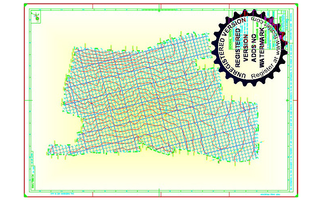Click the red center tick on bottom border
The width and height of the screenshot is (322, 201).
[x=161, y=195]
